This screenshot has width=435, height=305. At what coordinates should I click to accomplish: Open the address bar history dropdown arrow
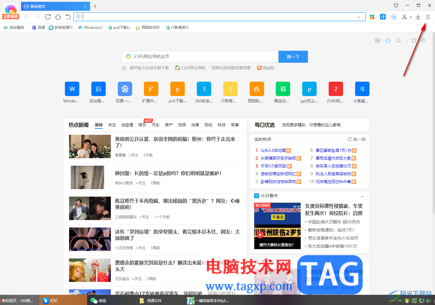359,17
